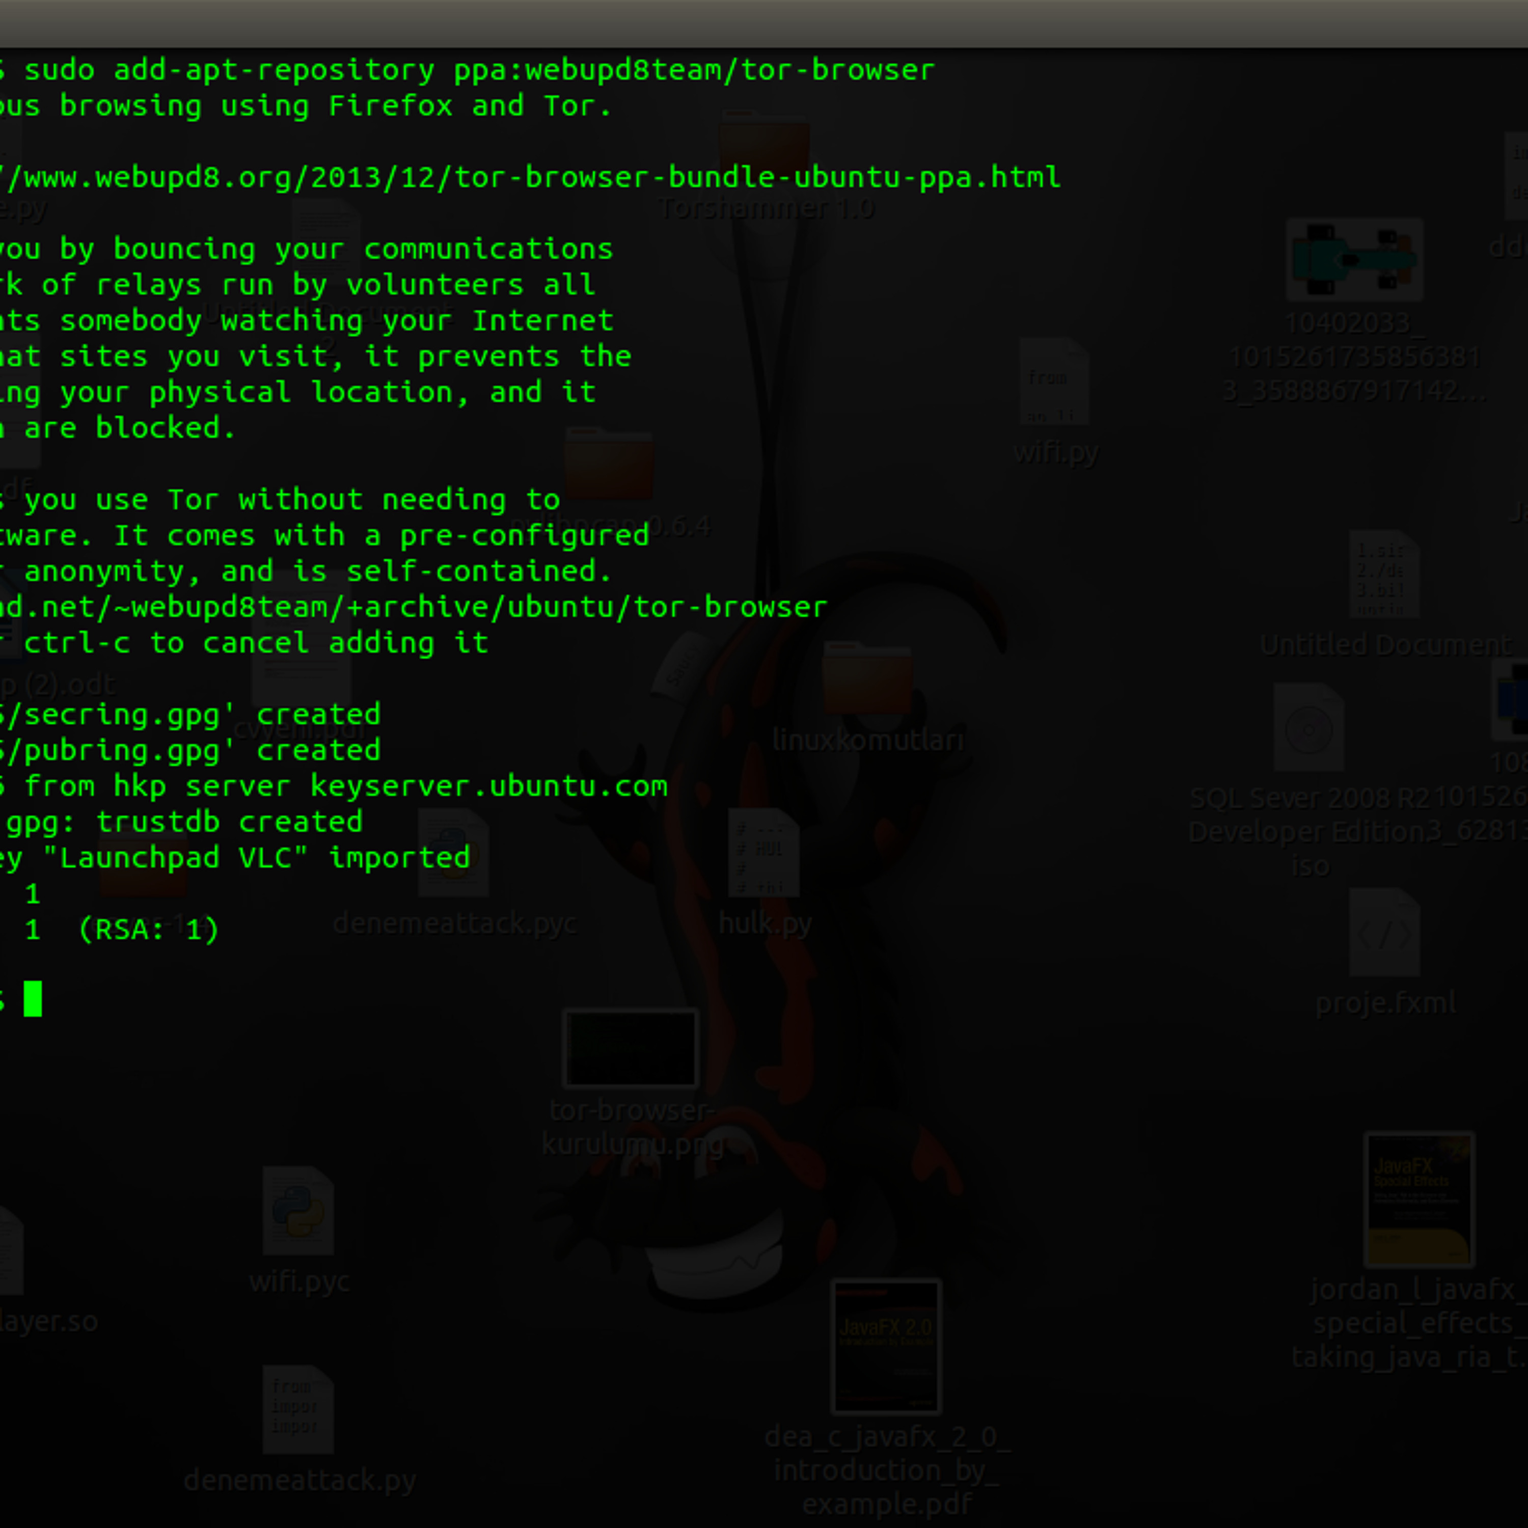Click the tor-browser-kurulumu.png thumbnail
The image size is (1528, 1528).
click(631, 1049)
